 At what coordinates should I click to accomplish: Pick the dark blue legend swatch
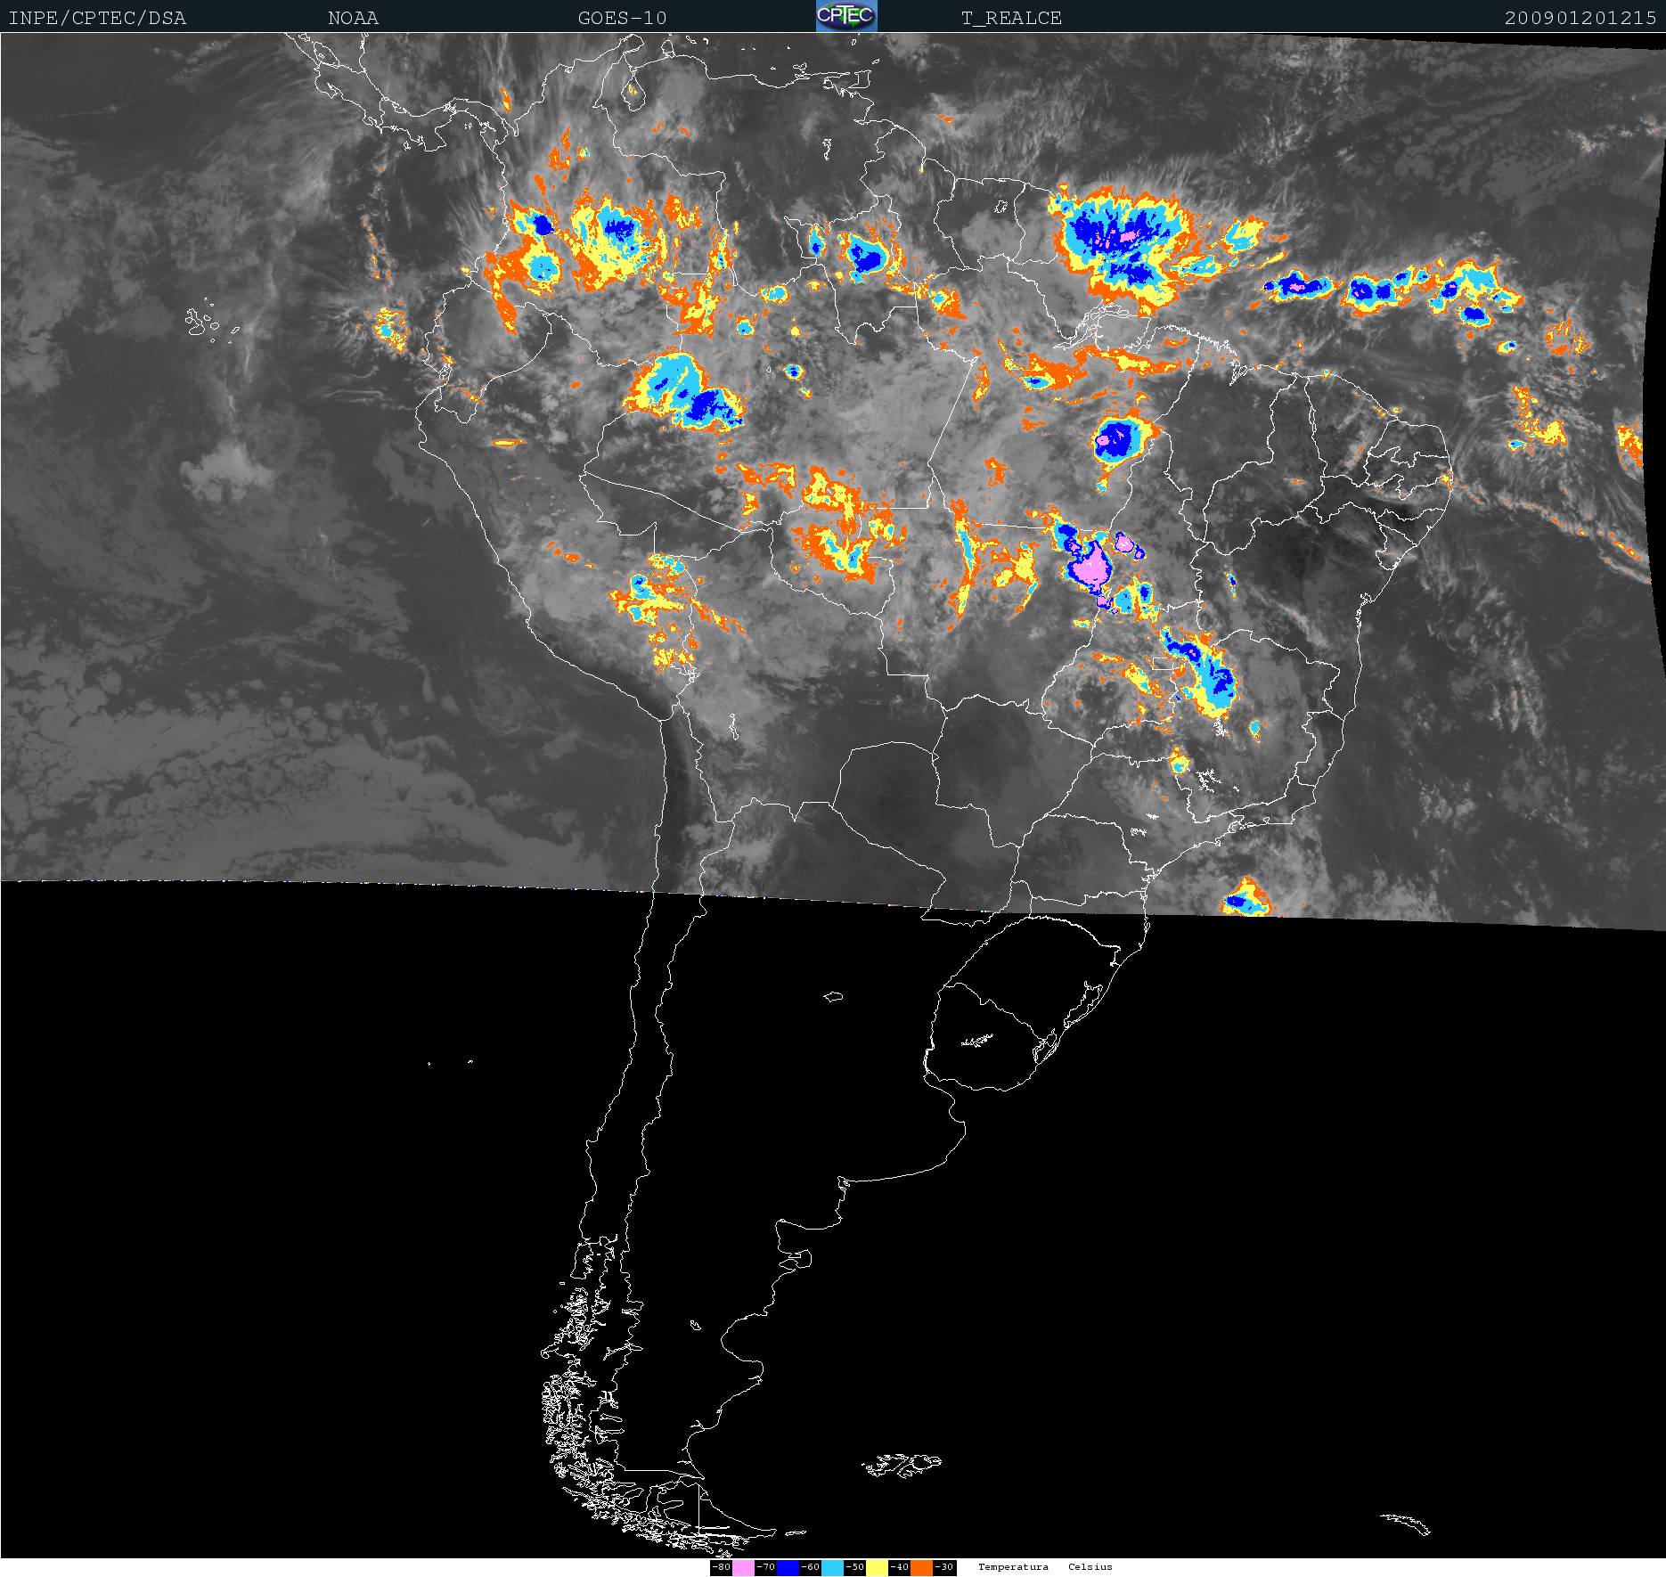788,1567
